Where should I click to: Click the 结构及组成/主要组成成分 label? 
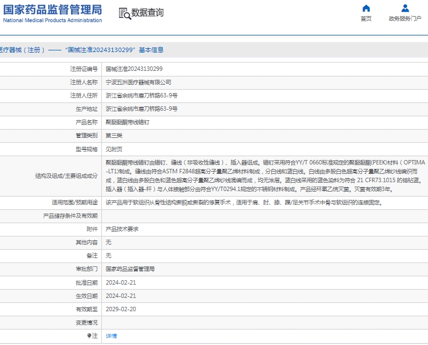click(x=66, y=176)
